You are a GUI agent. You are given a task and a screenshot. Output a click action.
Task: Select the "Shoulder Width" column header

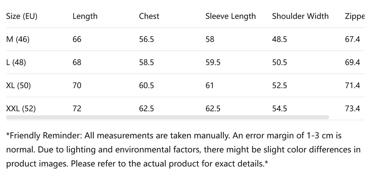click(300, 16)
